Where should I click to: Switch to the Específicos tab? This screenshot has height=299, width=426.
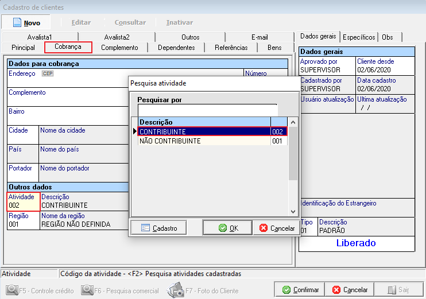[x=359, y=37]
